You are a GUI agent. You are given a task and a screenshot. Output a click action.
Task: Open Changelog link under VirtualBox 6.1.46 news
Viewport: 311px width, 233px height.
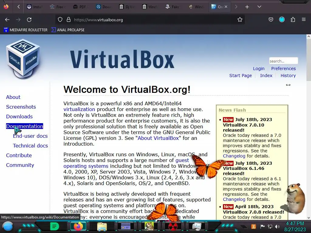234,199
